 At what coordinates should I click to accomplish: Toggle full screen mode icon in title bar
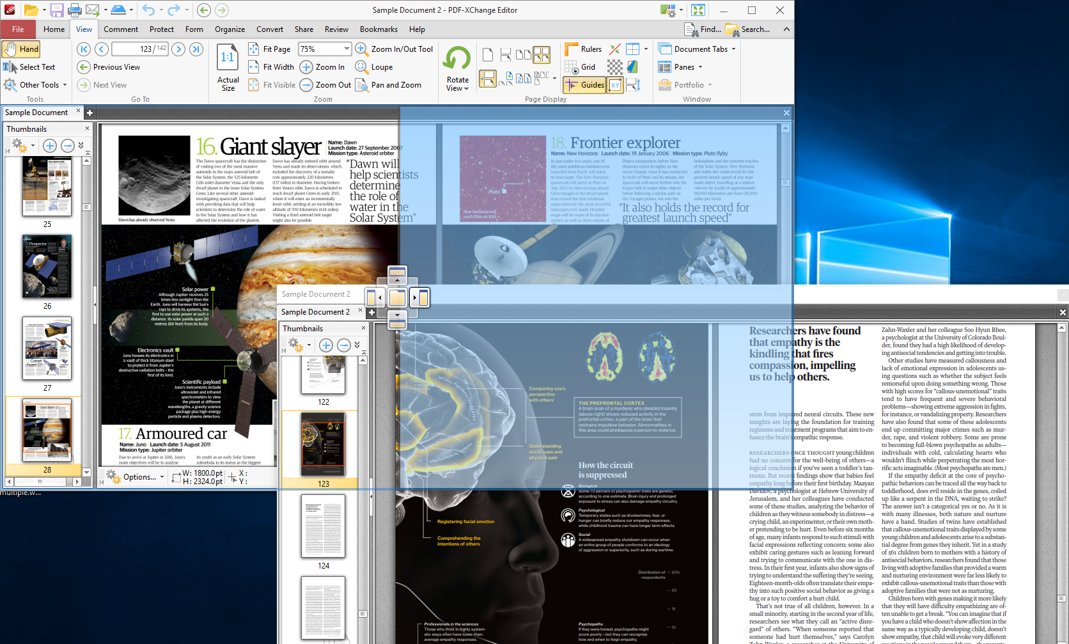coord(698,10)
